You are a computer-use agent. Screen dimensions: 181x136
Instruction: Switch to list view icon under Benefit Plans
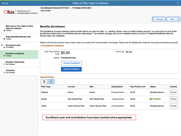[x=44, y=82]
